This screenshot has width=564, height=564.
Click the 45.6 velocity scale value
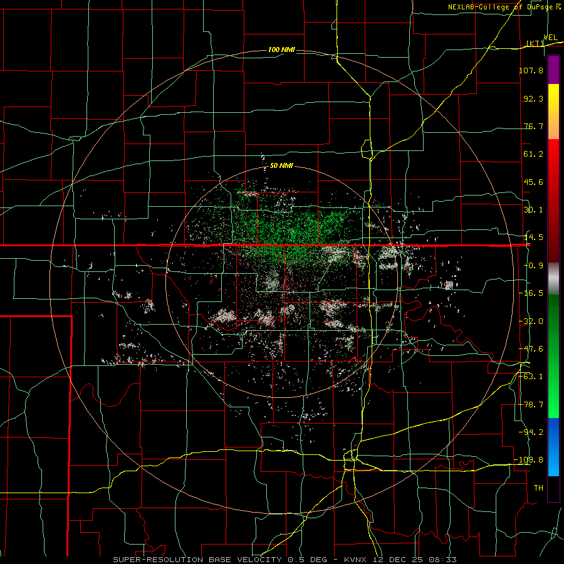533,182
